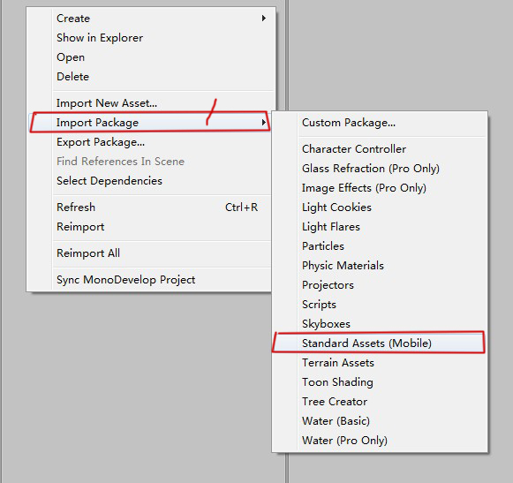Choose the Skyboxes package
The image size is (513, 483).
pos(326,324)
